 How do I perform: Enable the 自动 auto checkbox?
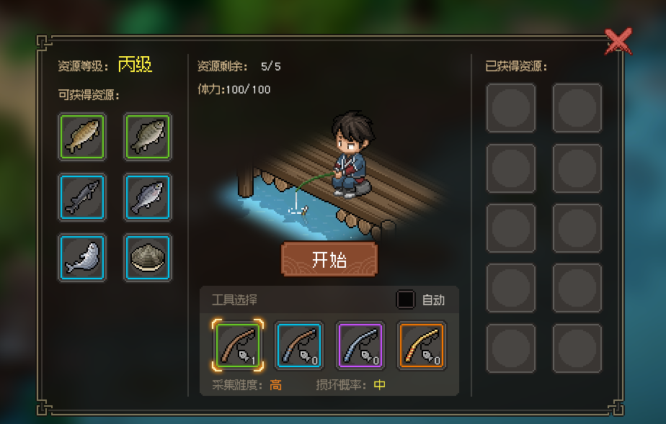click(405, 299)
